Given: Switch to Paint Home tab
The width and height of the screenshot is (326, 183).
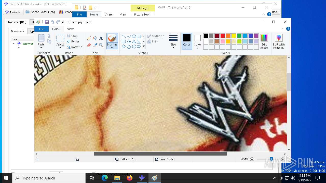Looking at the screenshot, I should pos(56,29).
